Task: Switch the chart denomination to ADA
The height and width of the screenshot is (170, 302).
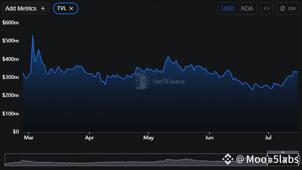Action: 247,8
